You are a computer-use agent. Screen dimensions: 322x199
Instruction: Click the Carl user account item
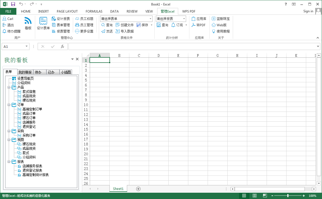8,19
